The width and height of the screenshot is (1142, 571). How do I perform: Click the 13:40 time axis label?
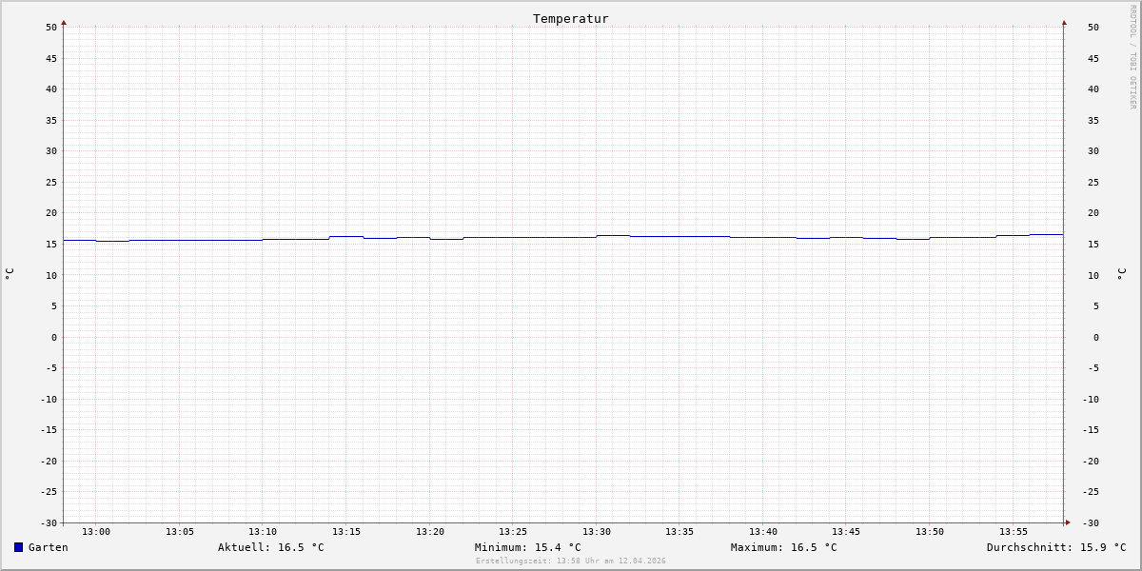tap(763, 531)
